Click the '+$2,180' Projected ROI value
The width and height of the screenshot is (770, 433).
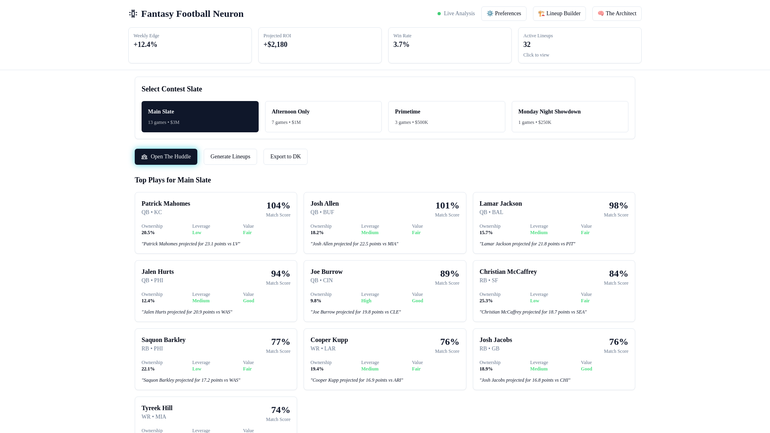coord(276,45)
